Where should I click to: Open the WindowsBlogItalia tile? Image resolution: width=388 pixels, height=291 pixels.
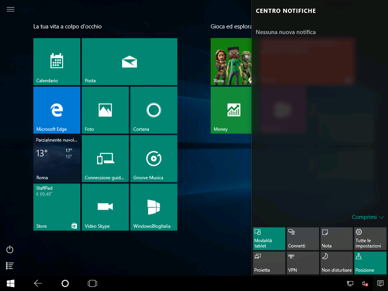click(154, 207)
